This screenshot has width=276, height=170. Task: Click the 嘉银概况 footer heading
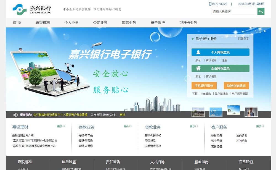25,162
